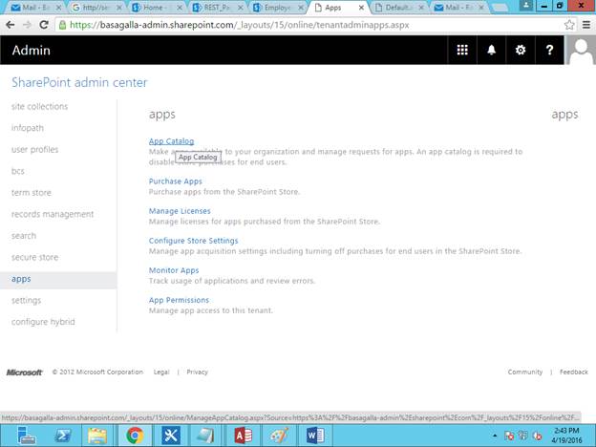Switch to the REST_P tab
596x447 pixels.
coord(218,8)
